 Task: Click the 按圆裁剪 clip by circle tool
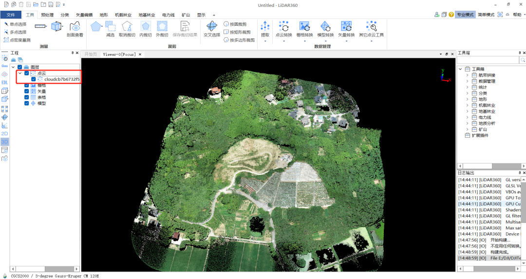pyautogui.click(x=235, y=24)
